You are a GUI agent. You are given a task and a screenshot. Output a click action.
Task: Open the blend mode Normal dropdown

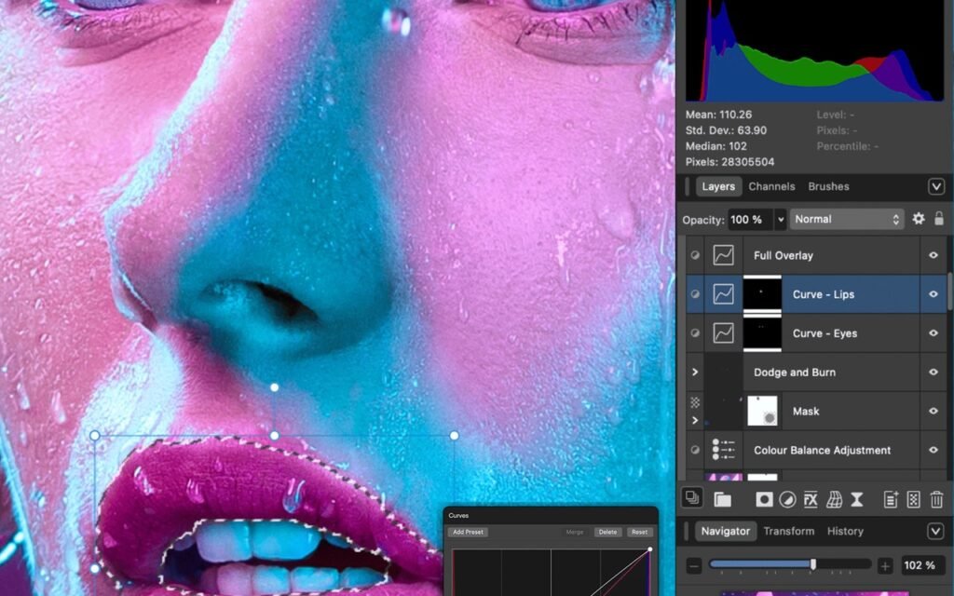pyautogui.click(x=846, y=219)
